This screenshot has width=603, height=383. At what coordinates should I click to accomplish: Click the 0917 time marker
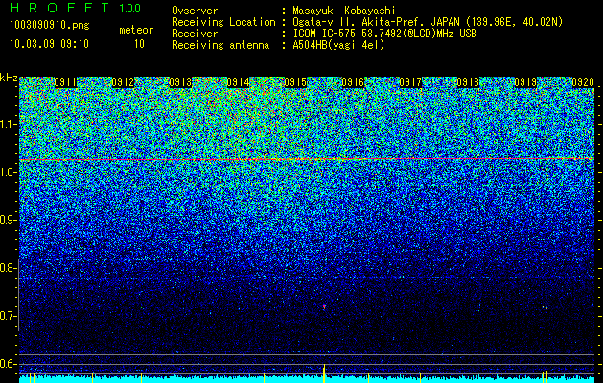pyautogui.click(x=410, y=82)
